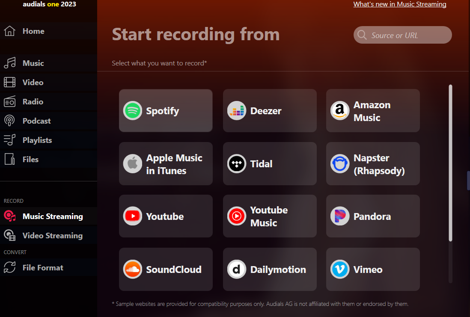The width and height of the screenshot is (470, 317).
Task: Select Vimeo label as recording source
Action: pos(368,270)
